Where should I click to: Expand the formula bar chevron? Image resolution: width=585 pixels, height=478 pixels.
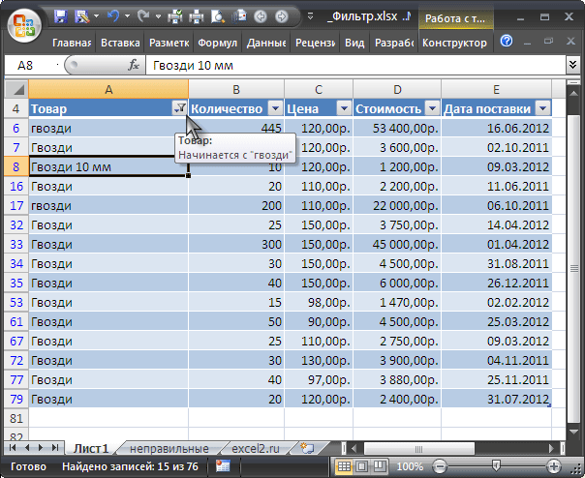click(572, 65)
